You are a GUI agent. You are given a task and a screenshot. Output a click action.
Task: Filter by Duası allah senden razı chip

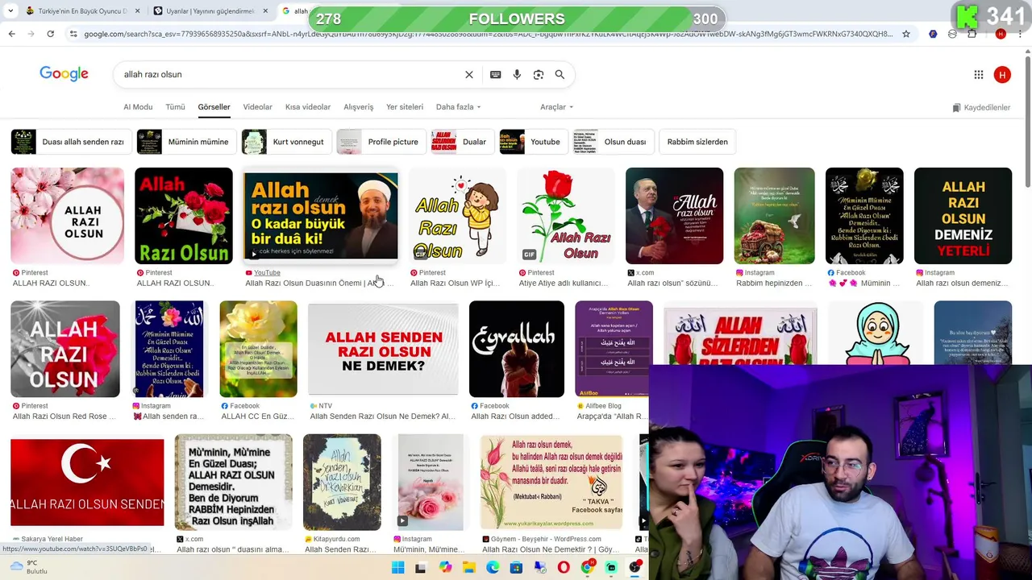point(71,142)
